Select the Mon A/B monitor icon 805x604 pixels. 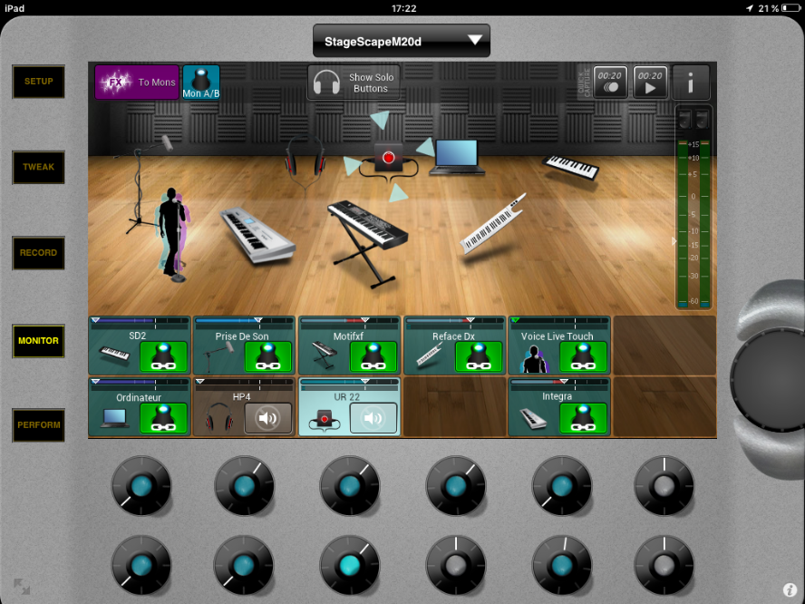coord(200,82)
